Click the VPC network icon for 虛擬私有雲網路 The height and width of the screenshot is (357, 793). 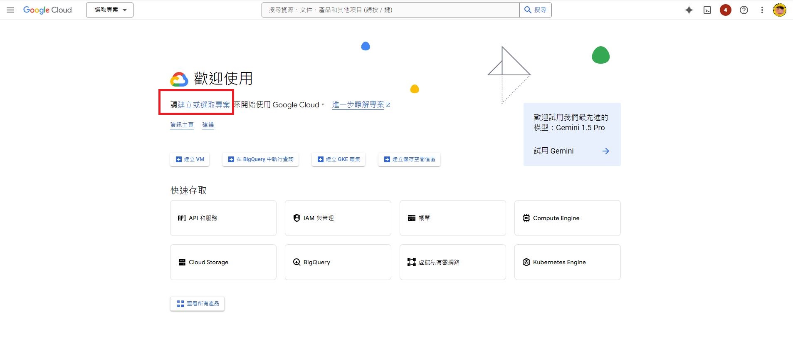click(x=412, y=262)
